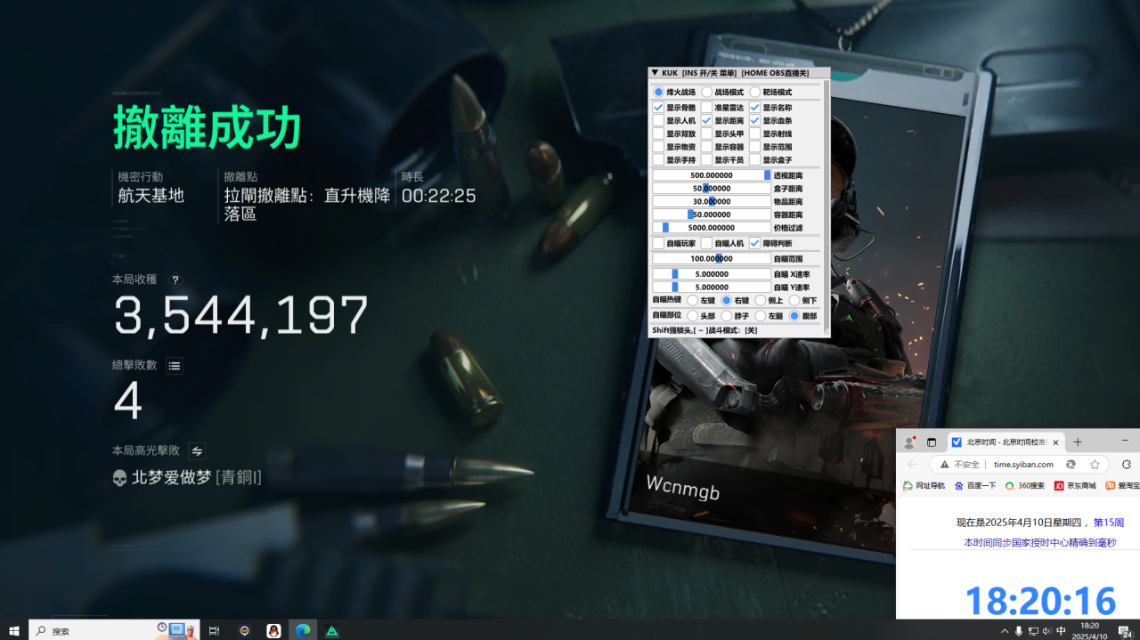Toggle the 显示距离 checkbox

tap(706, 120)
